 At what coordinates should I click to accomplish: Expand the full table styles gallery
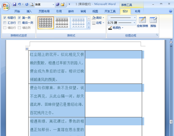[x=89, y=27]
